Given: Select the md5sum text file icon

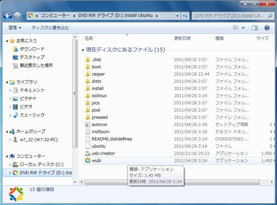Looking at the screenshot, I should pyautogui.click(x=87, y=132).
